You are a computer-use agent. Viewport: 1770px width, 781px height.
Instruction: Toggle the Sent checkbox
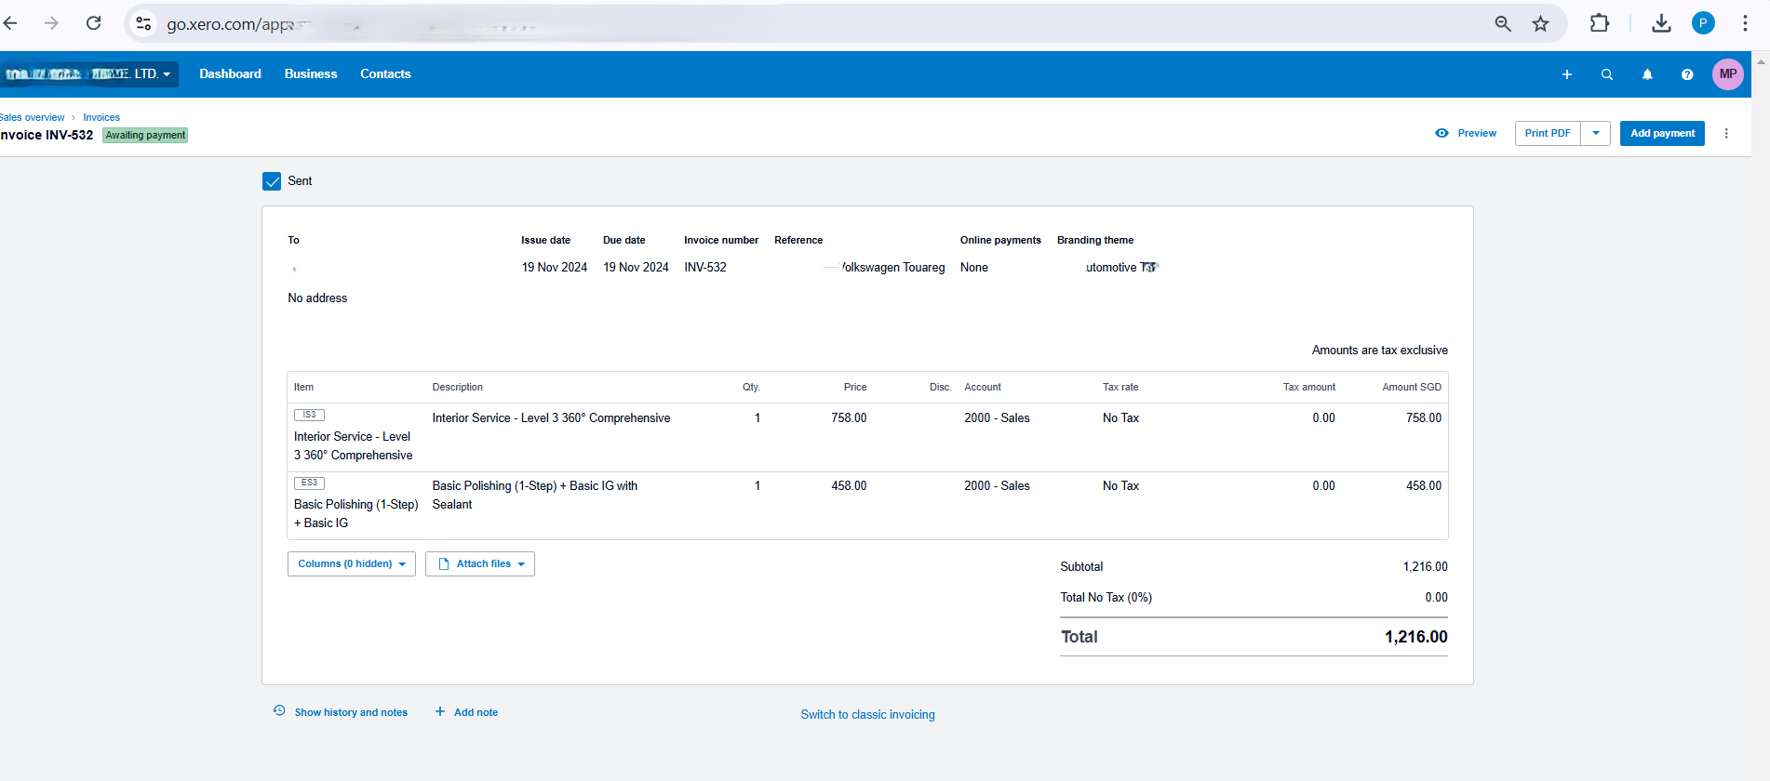(272, 181)
